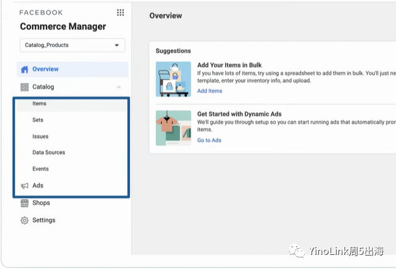Open Issues under Catalog
Screen dimensions: 396x269
click(x=40, y=136)
